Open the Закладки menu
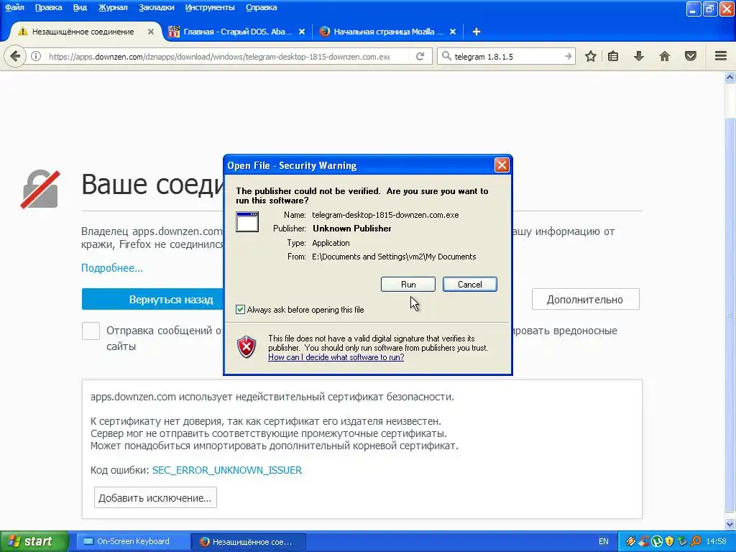The image size is (736, 552). tap(156, 7)
